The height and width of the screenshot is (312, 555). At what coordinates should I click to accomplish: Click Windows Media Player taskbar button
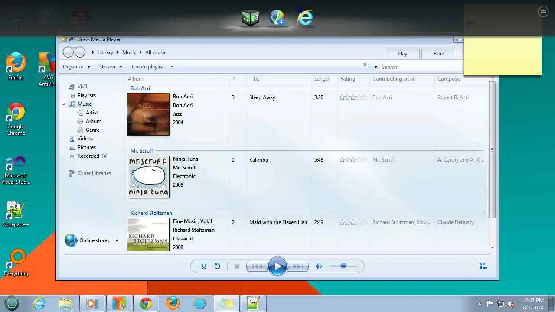pos(91,304)
